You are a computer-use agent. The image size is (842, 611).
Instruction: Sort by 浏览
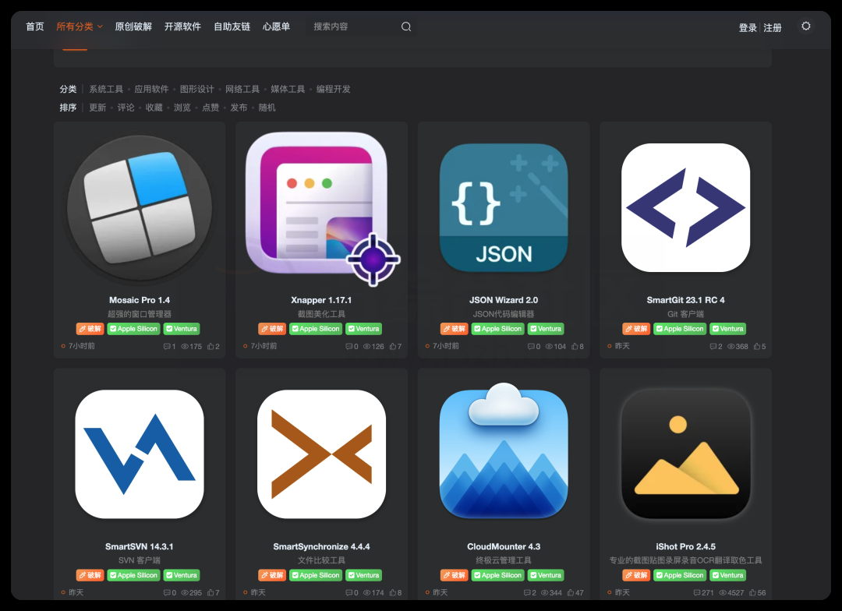(x=182, y=108)
